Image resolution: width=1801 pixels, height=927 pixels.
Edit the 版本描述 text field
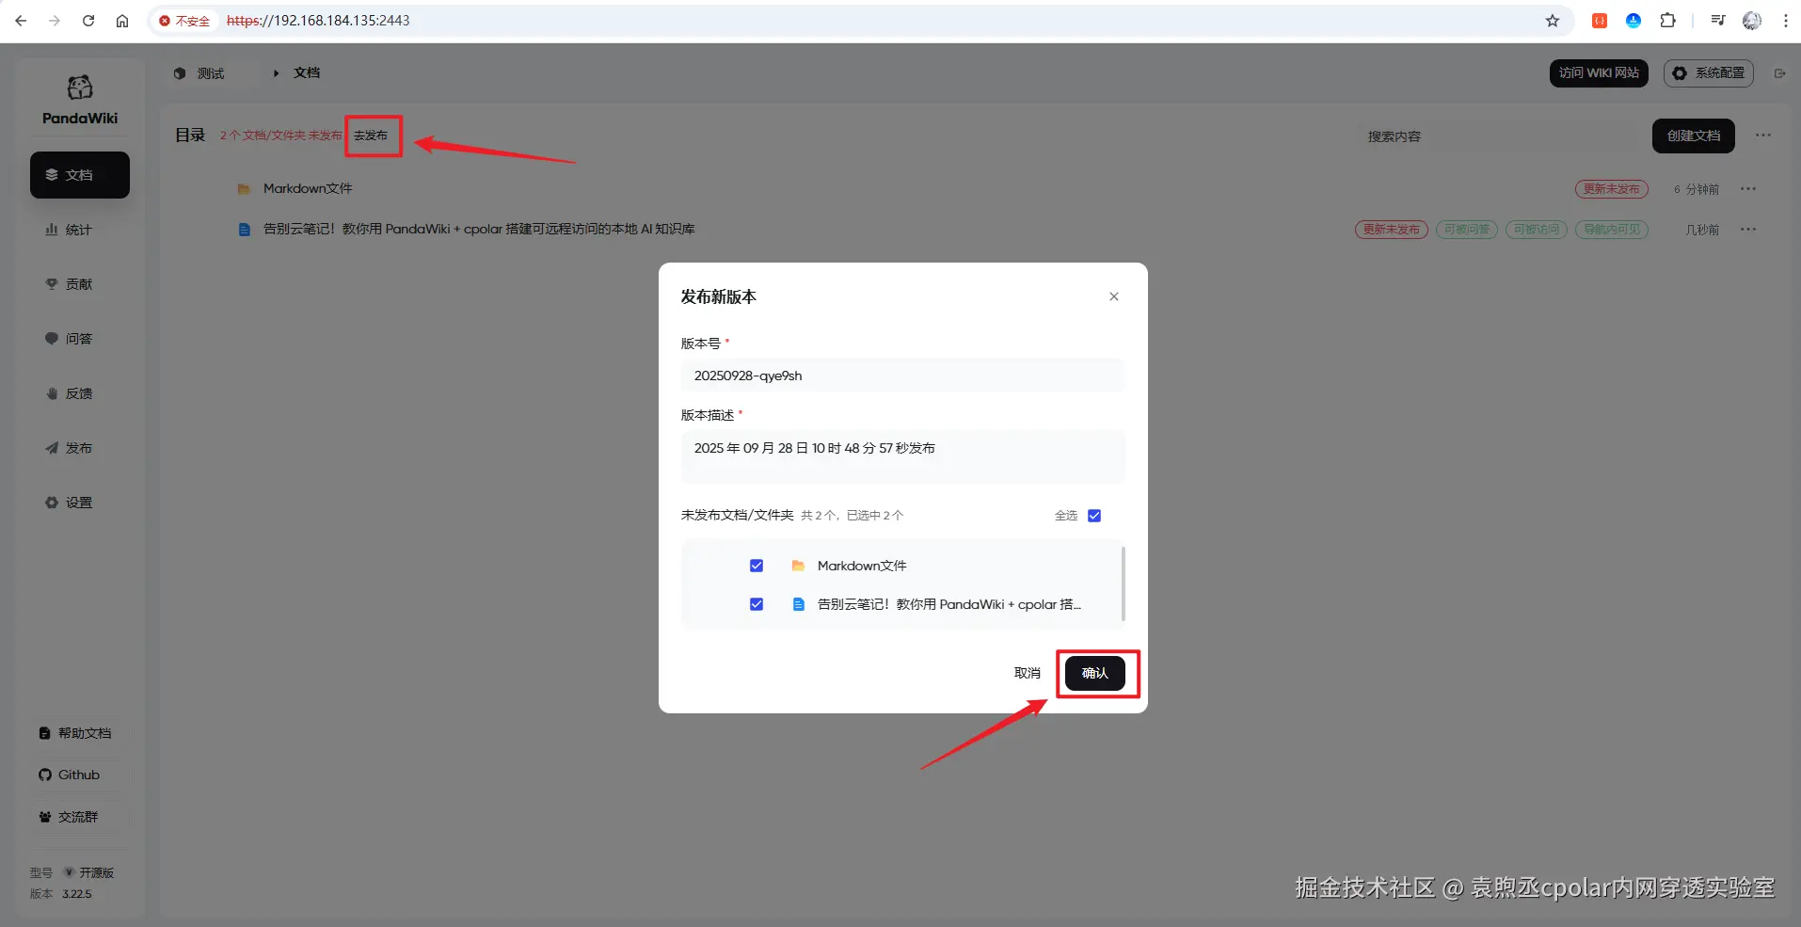(902, 456)
